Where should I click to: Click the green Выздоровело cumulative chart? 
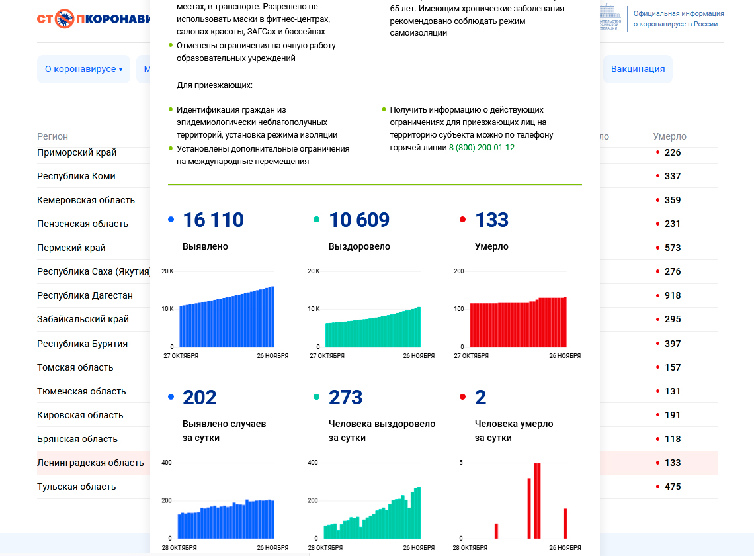coord(372,324)
